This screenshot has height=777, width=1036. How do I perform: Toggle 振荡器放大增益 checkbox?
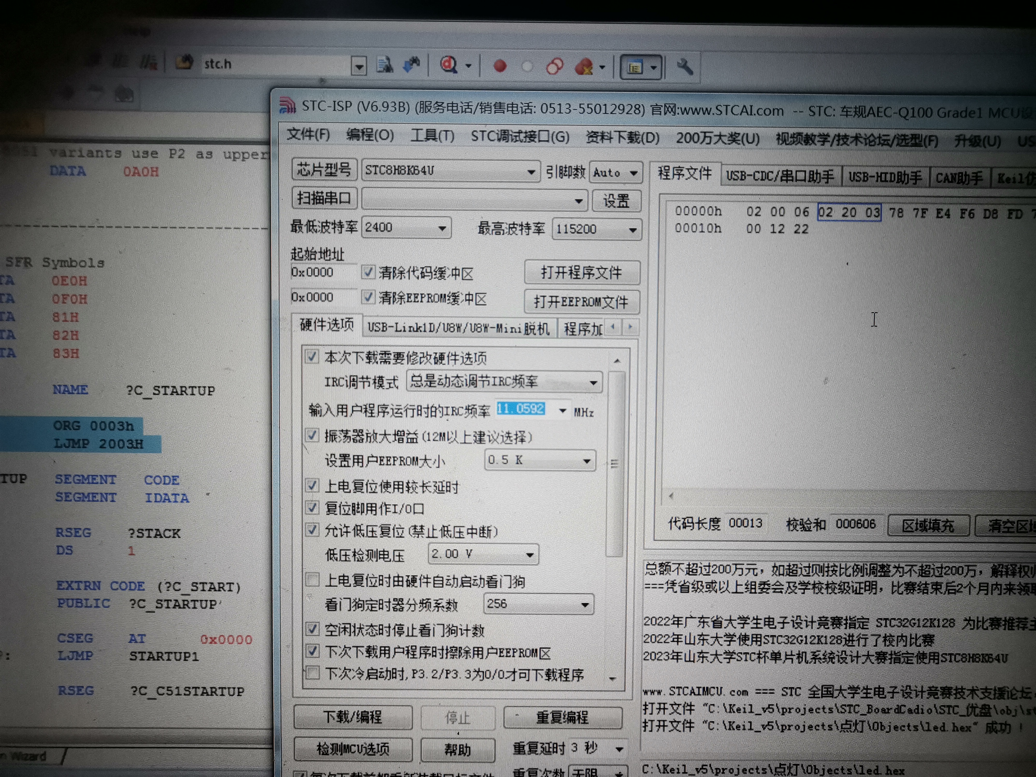pos(312,436)
